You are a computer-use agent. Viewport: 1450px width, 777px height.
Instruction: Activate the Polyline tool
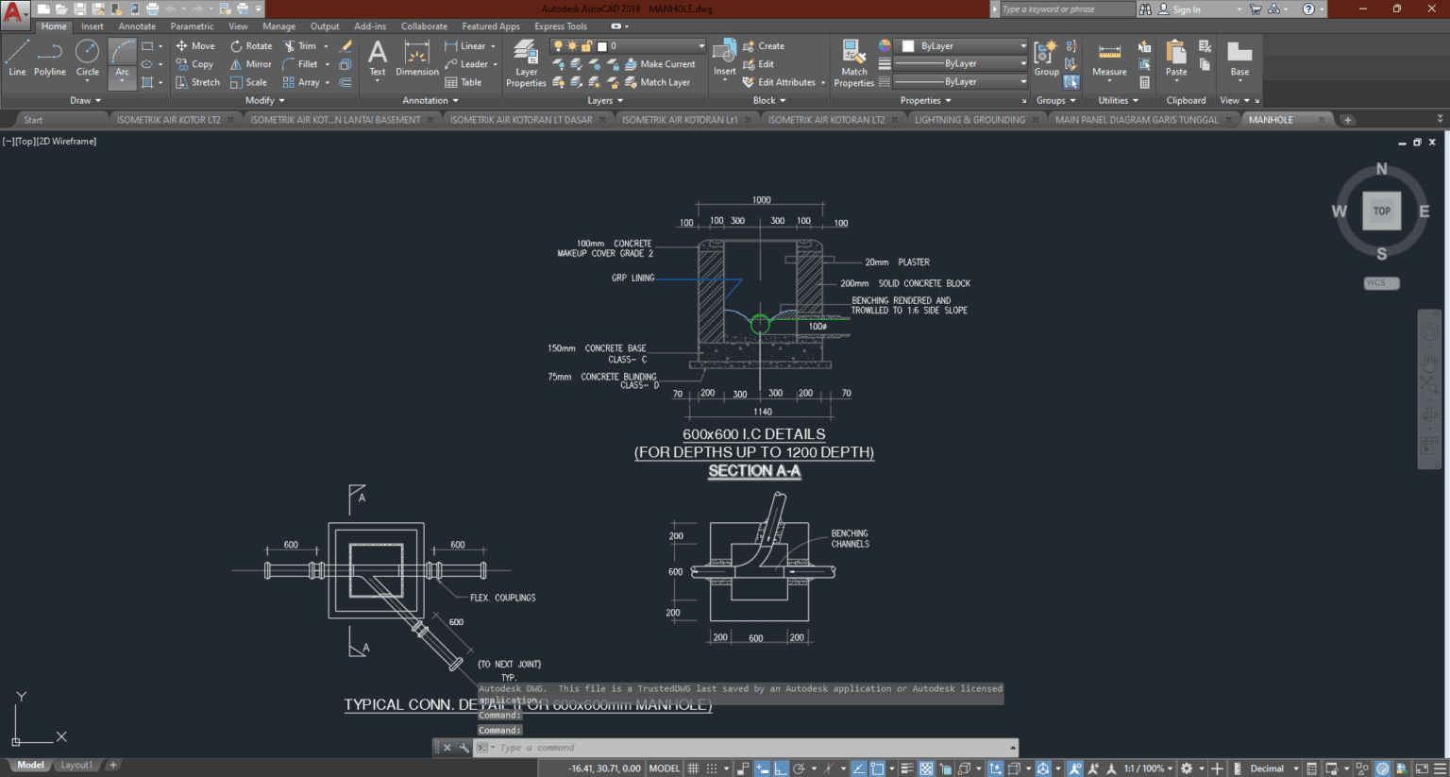50,59
